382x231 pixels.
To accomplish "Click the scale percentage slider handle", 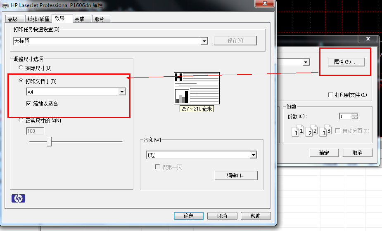I will pos(49,142).
